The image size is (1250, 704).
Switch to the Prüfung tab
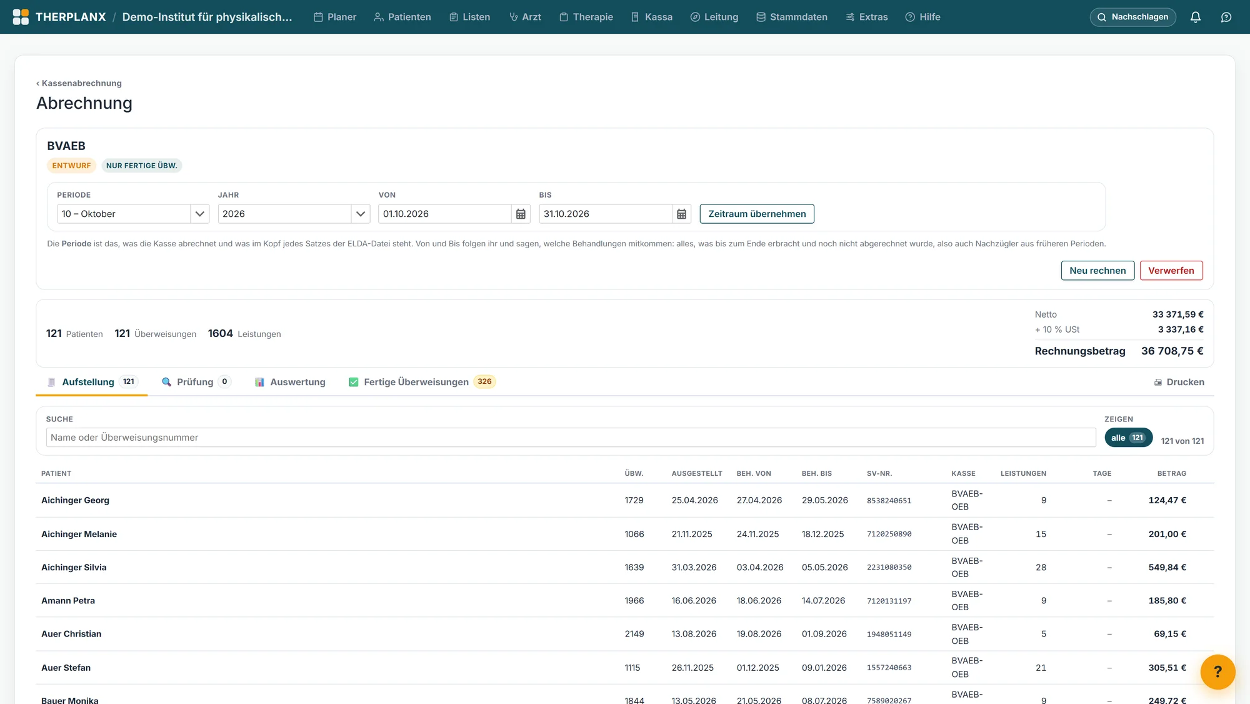(x=196, y=382)
